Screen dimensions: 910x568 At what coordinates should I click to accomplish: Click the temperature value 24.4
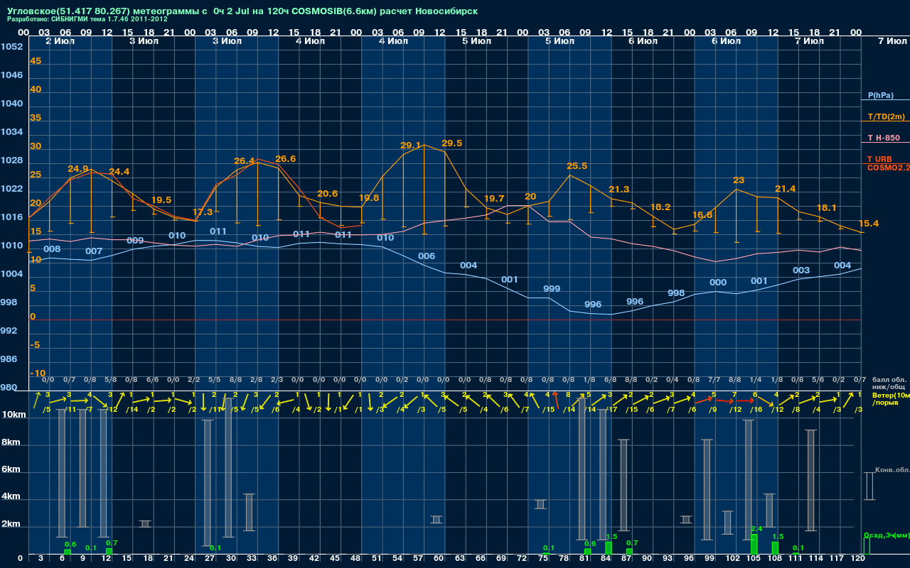coord(119,172)
